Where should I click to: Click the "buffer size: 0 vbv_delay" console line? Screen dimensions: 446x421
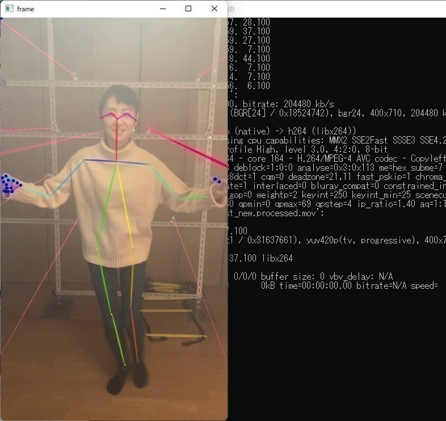(x=313, y=276)
